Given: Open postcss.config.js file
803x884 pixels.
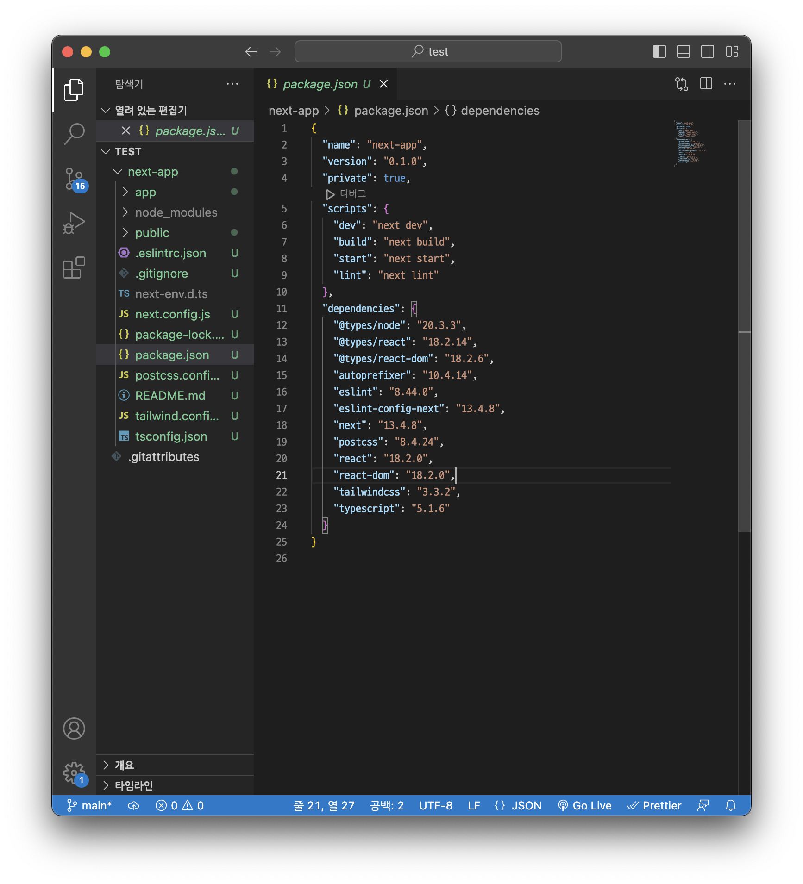Looking at the screenshot, I should 175,375.
